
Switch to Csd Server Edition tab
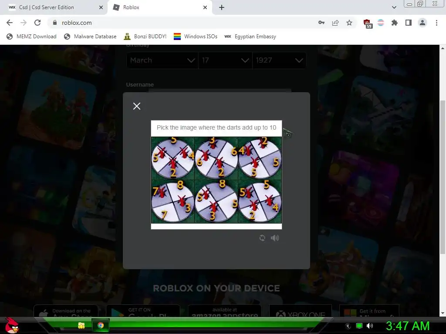pos(54,7)
